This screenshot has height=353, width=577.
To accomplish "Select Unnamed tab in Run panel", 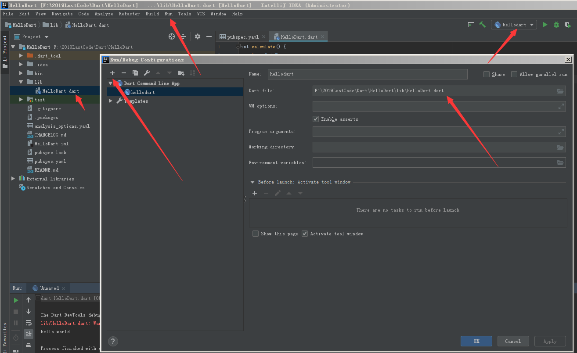I will point(49,288).
